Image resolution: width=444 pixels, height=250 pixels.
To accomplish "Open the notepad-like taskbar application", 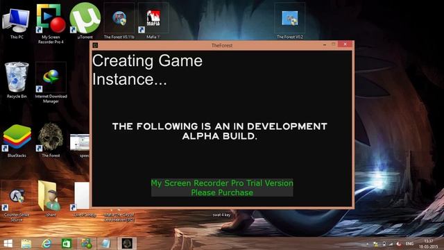I will click(x=105, y=244).
